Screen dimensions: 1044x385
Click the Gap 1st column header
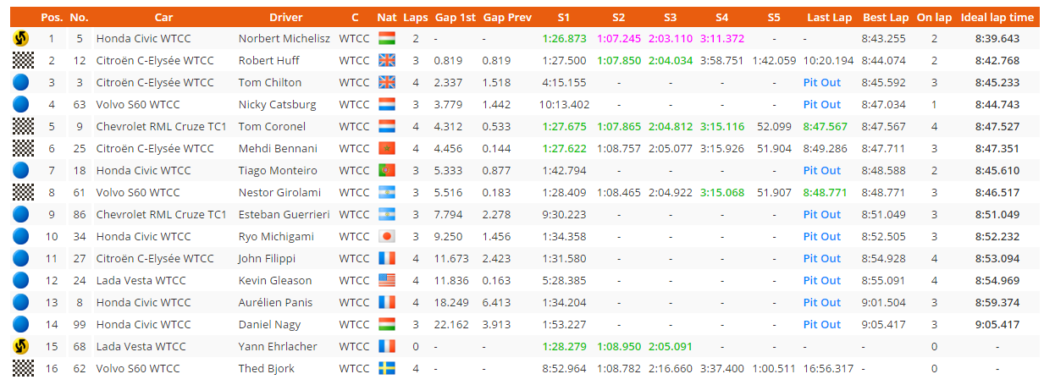(456, 18)
